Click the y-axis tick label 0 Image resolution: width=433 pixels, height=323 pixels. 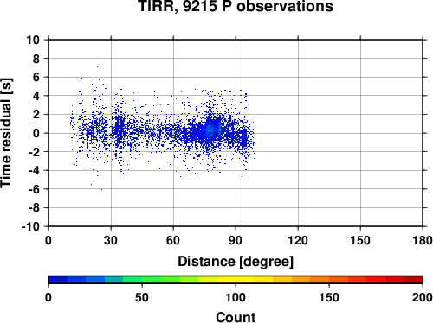point(36,133)
